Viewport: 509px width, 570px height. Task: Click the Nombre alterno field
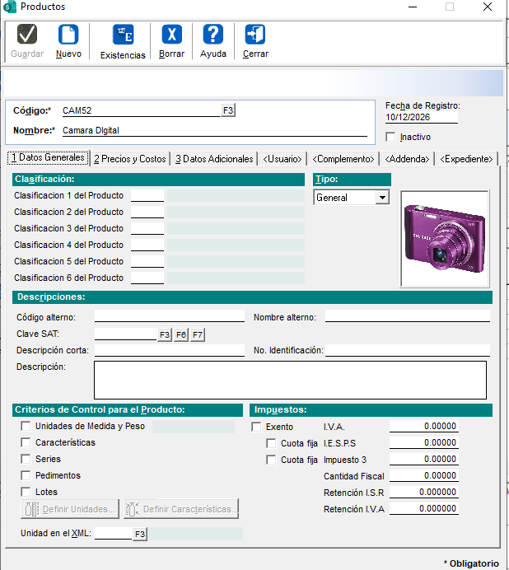[x=408, y=316]
